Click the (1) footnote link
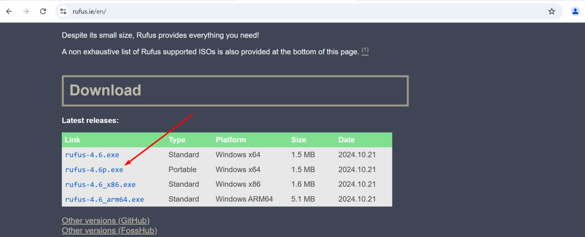585x237 pixels. tap(365, 51)
